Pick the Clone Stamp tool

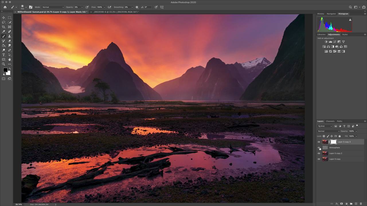click(9, 36)
